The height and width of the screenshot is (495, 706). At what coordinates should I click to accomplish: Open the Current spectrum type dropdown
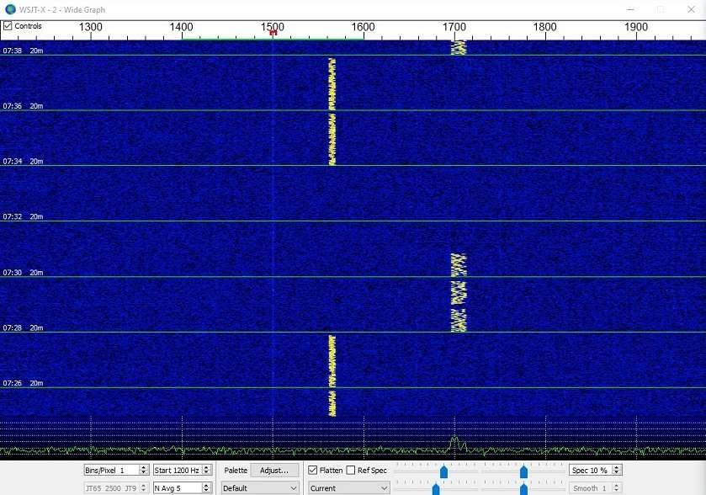[x=348, y=487]
